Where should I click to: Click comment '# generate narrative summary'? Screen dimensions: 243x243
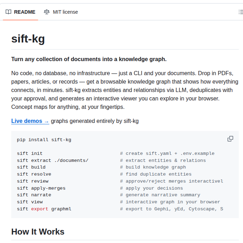click(160, 195)
